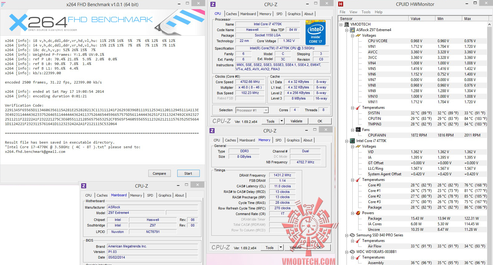Select the ASRock Z97 Extreme4 motherboard icon

pos(353,30)
